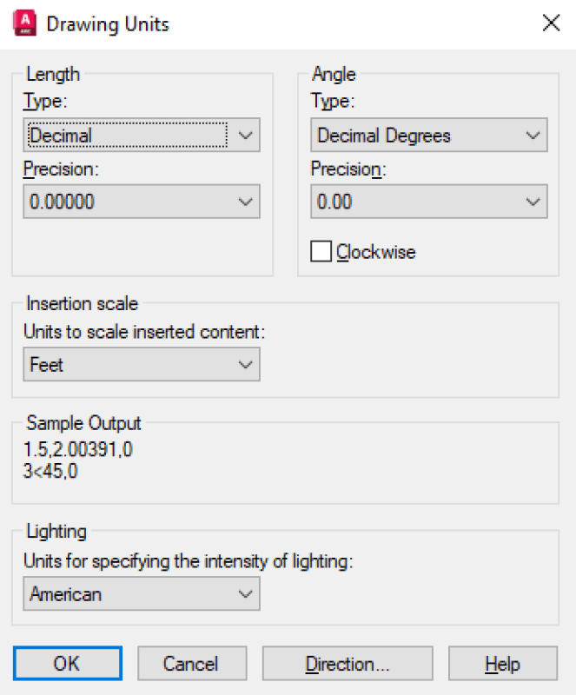Click the Drawing Units title bar text

108,23
